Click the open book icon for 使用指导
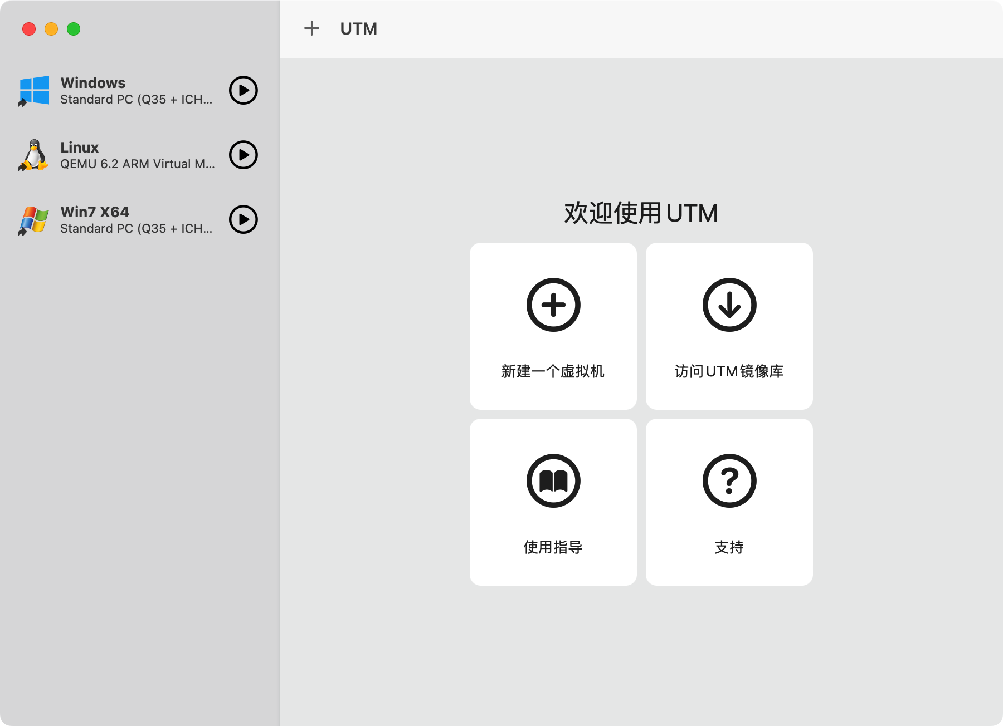1003x726 pixels. [553, 481]
